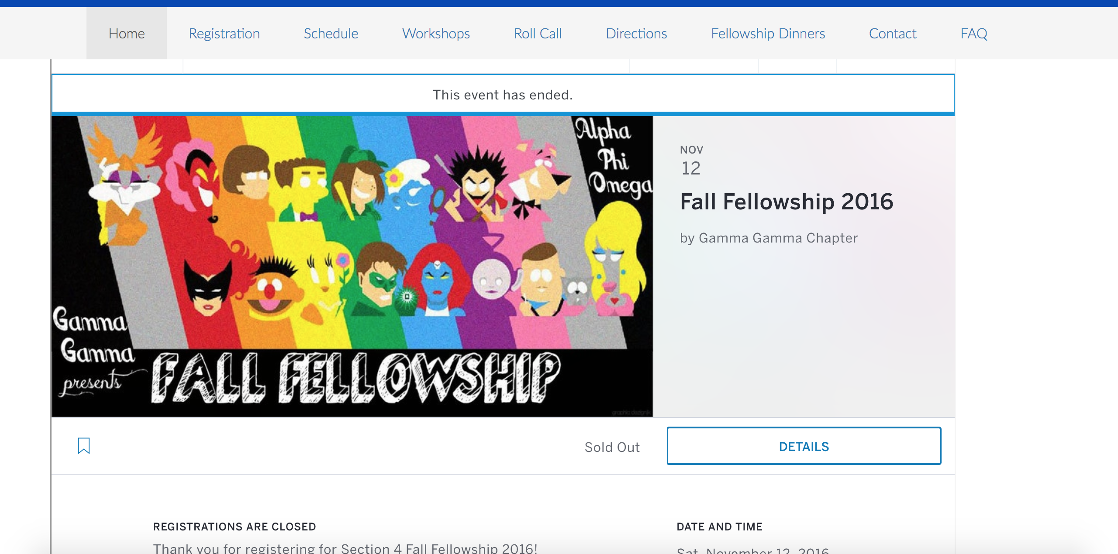
Task: Click the REGISTRATIONS ARE CLOSED heading
Action: tap(234, 527)
